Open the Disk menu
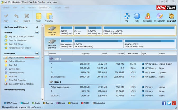Screen dimensions: 178x110 22,8
